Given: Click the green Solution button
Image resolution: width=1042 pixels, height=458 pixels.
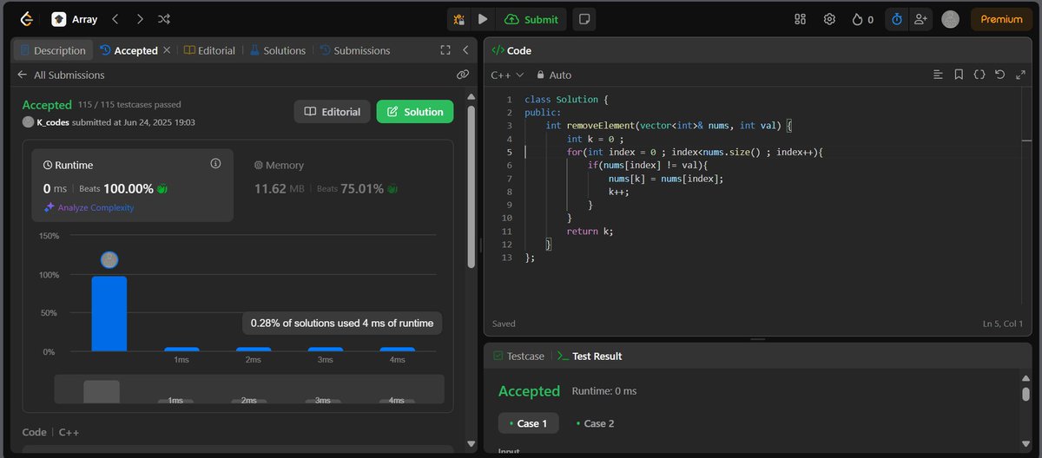Looking at the screenshot, I should [x=415, y=112].
